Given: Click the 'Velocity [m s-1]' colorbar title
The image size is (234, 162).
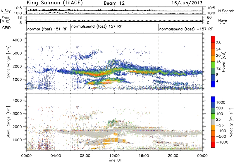Looking at the screenshot, I should (231, 122).
